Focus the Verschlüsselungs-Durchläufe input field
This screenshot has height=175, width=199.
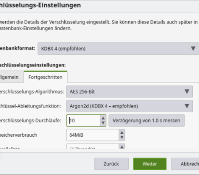coord(83,120)
